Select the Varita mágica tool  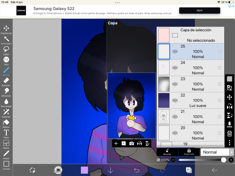6,40
